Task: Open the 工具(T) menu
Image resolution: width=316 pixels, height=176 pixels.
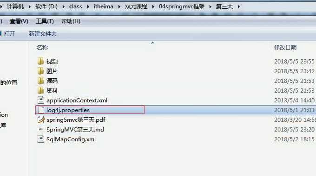Action: [45, 21]
